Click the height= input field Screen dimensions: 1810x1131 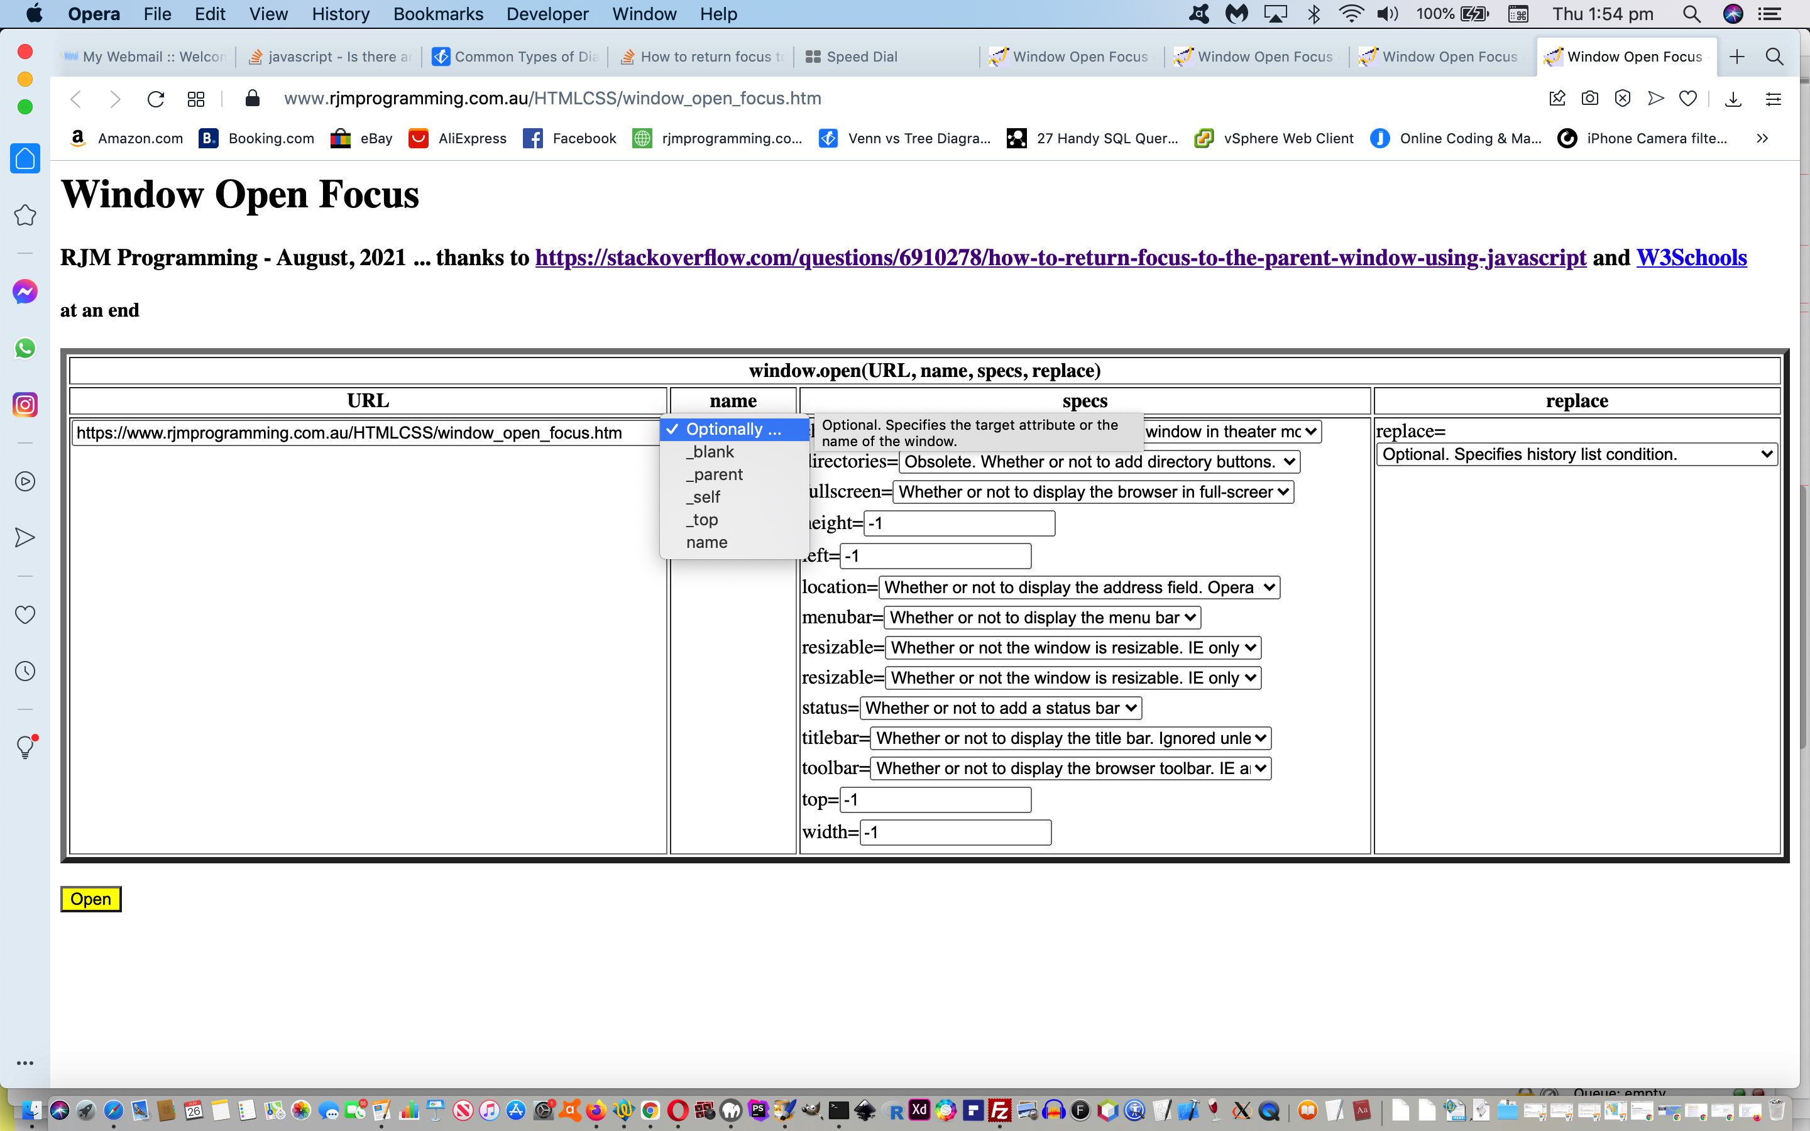[x=959, y=523]
